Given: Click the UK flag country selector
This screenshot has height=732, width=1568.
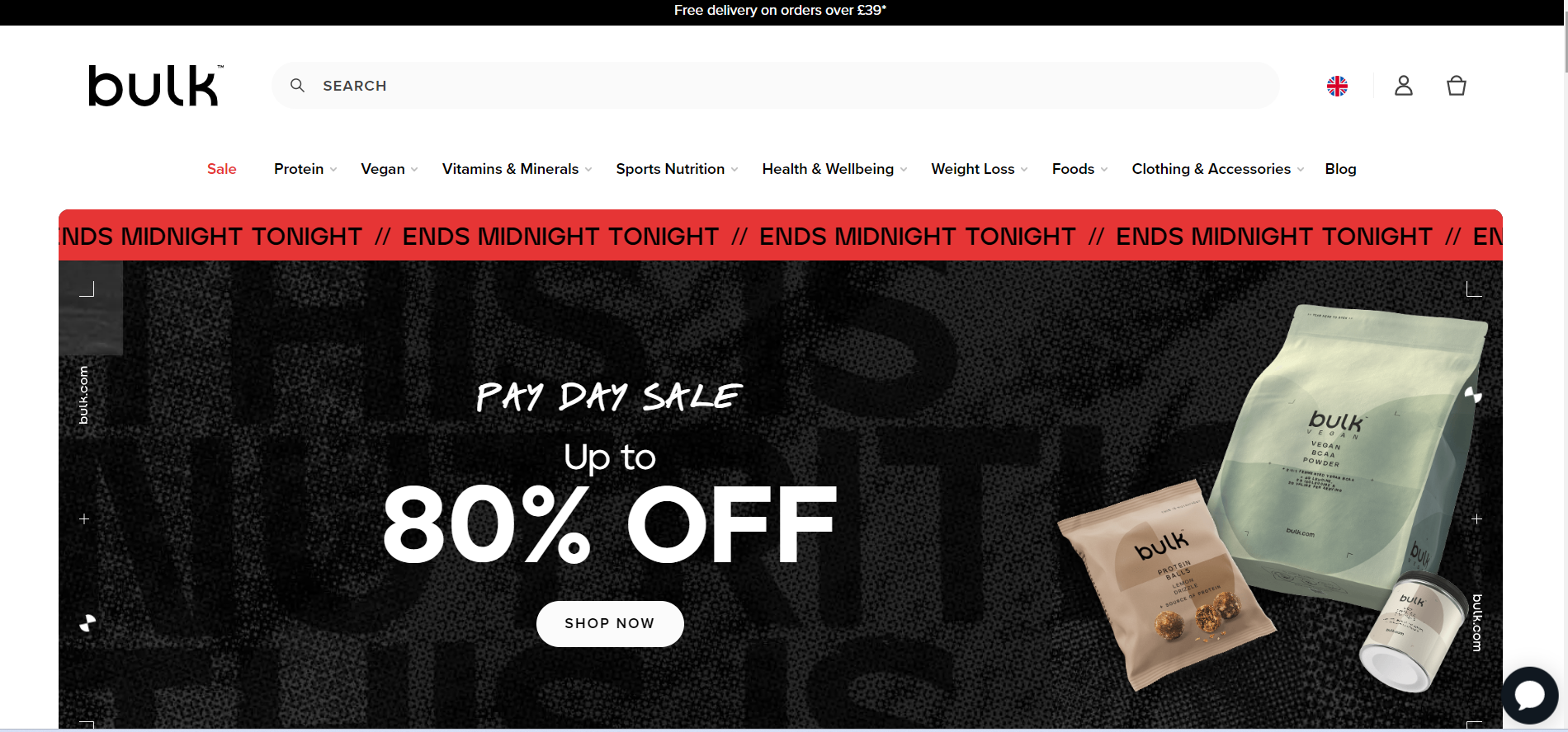Looking at the screenshot, I should tap(1337, 86).
